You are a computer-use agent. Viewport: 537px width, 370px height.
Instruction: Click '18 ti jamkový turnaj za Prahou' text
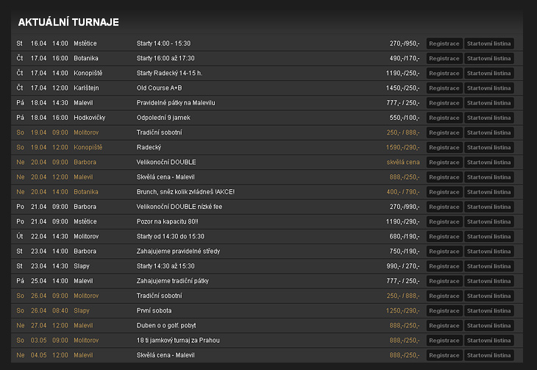(178, 340)
